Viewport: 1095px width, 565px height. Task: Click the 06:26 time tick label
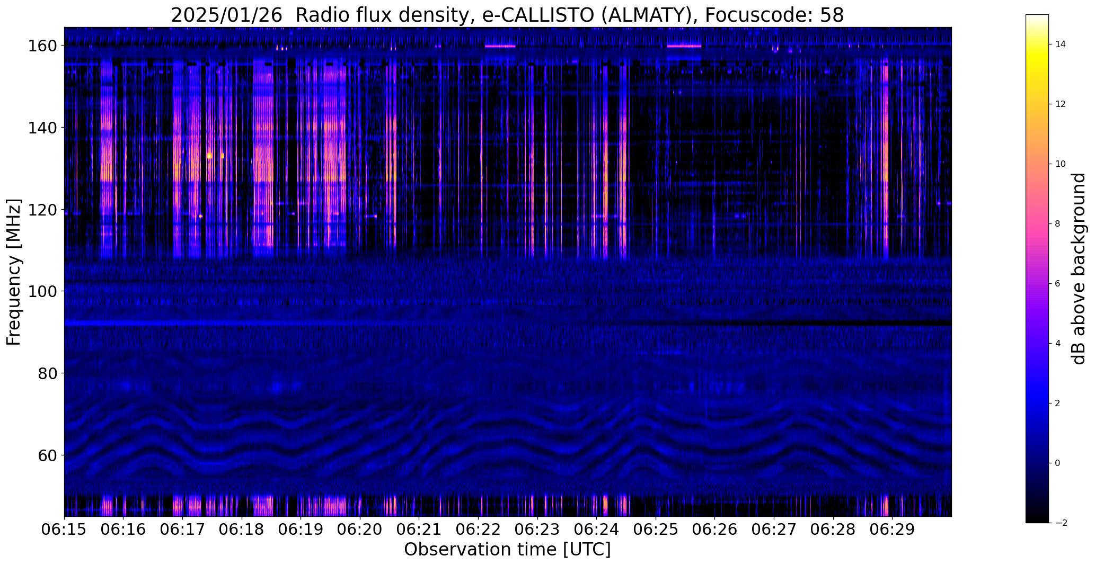click(715, 530)
